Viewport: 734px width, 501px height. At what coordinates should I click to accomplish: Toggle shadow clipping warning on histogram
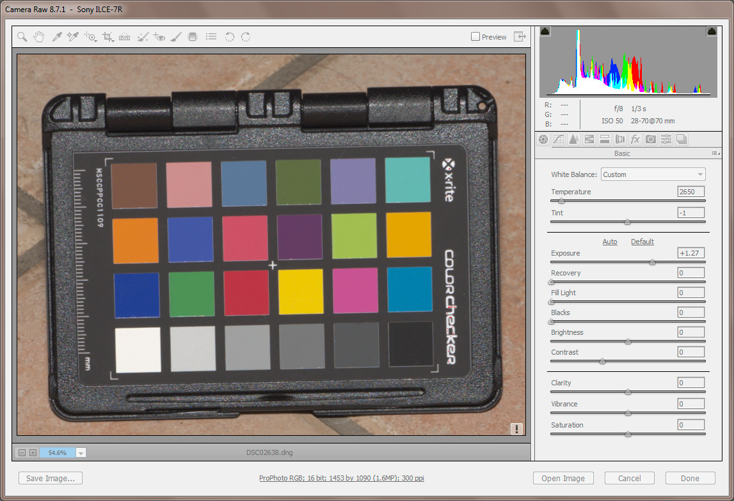pos(545,31)
